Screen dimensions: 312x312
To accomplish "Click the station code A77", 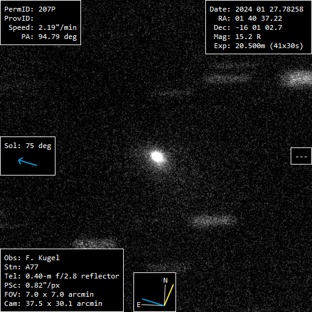I will pyautogui.click(x=32, y=267).
